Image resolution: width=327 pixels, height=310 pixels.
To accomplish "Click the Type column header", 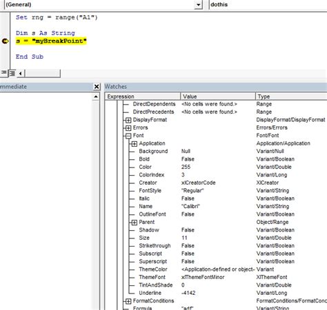I will (291, 96).
